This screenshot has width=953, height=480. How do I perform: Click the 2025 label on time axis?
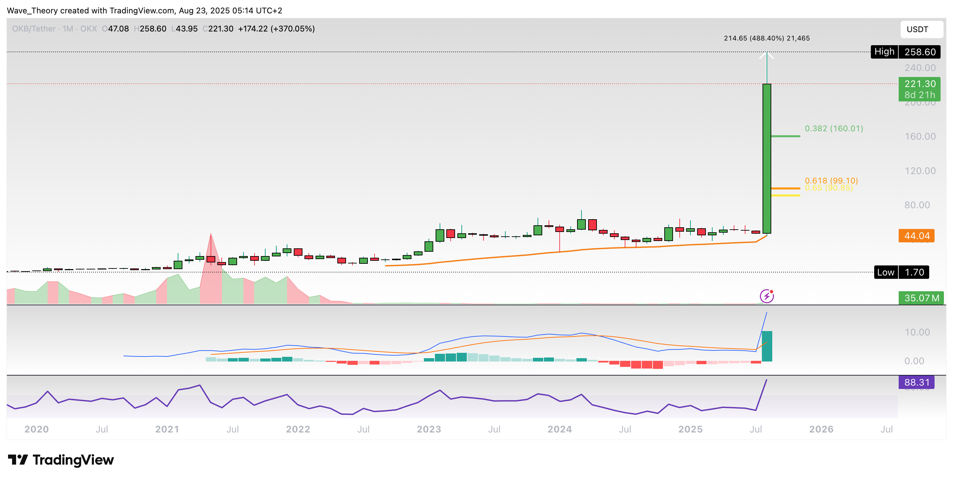690,429
